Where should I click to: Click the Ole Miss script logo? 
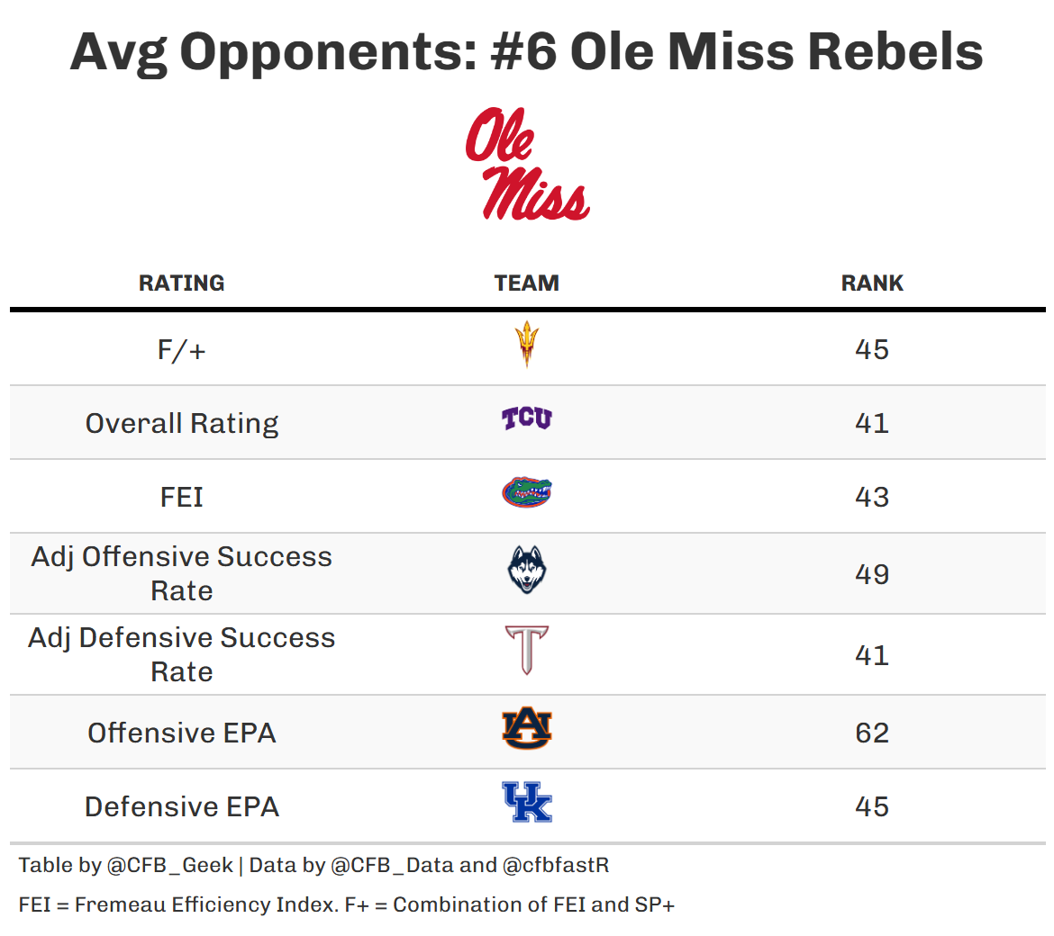click(x=527, y=164)
